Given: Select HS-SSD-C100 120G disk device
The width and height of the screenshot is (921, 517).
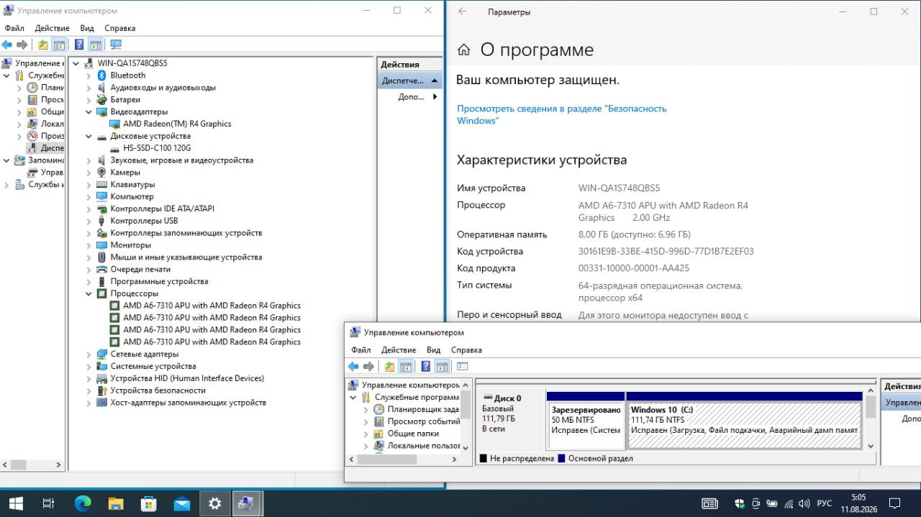Looking at the screenshot, I should pos(157,148).
